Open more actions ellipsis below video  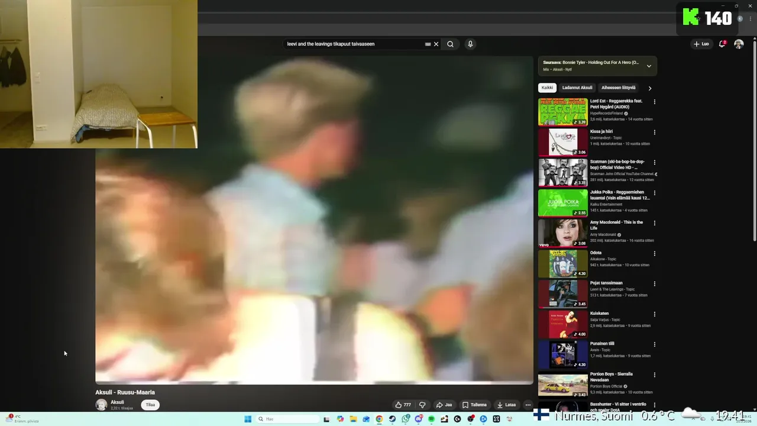pos(528,405)
